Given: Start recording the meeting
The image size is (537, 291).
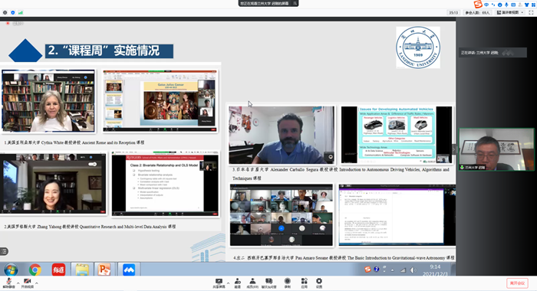Looking at the screenshot, I should point(288,283).
